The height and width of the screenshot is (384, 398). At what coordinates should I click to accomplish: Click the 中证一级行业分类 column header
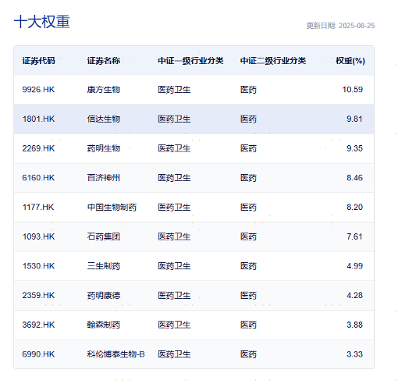coord(190,61)
